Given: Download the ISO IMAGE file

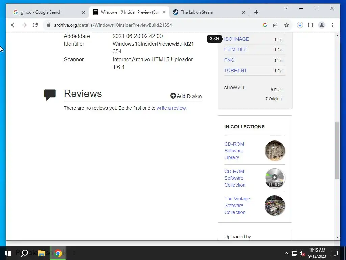Looking at the screenshot, I should [x=236, y=39].
